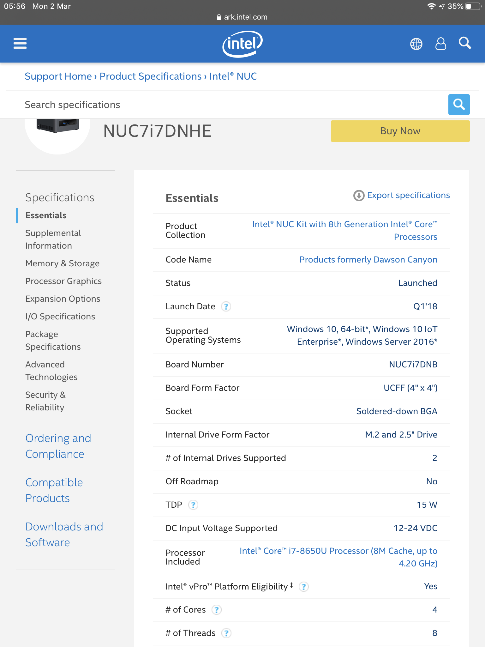Image resolution: width=485 pixels, height=647 pixels.
Task: Open Compatible Products section
Action: click(x=54, y=490)
